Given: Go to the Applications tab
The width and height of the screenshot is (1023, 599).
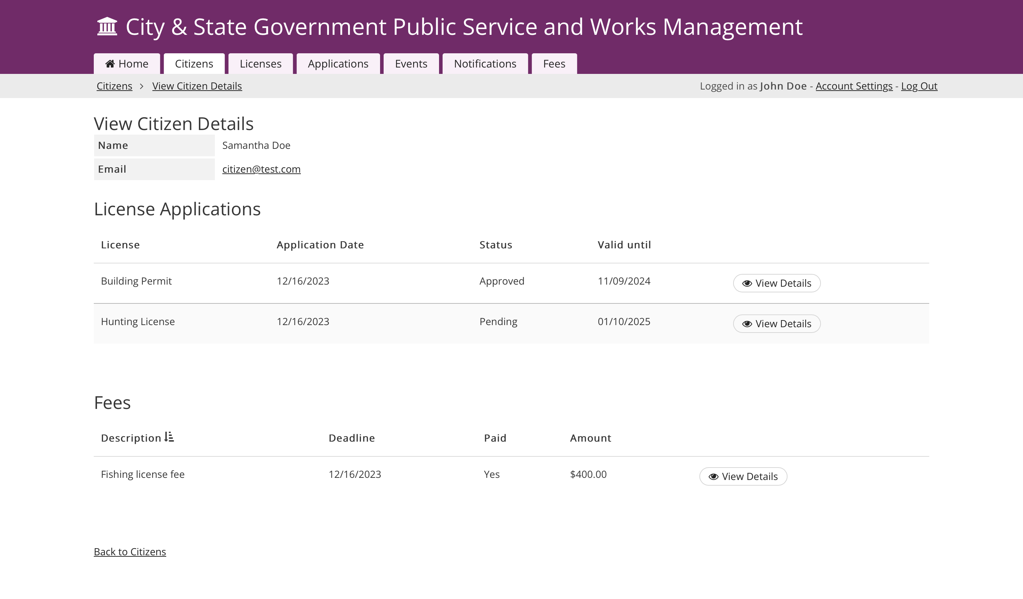Looking at the screenshot, I should 338,64.
